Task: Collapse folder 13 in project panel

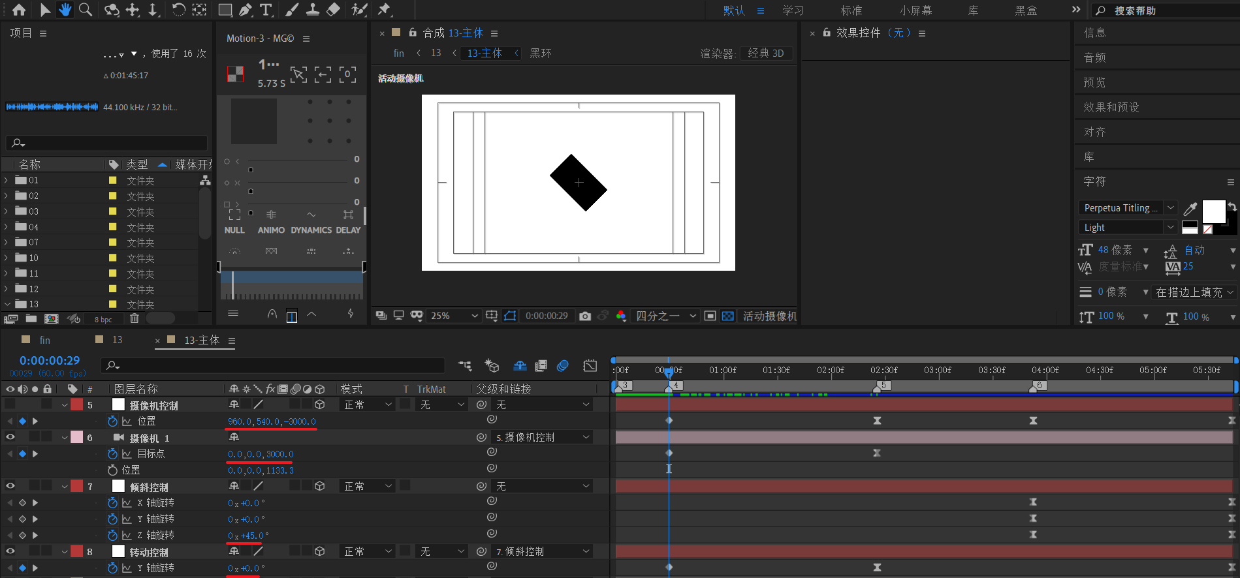Action: [7, 304]
